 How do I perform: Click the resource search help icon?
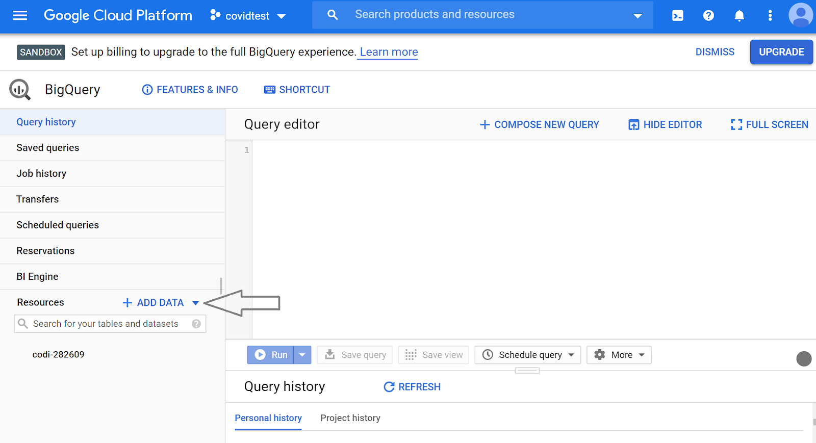pyautogui.click(x=196, y=324)
